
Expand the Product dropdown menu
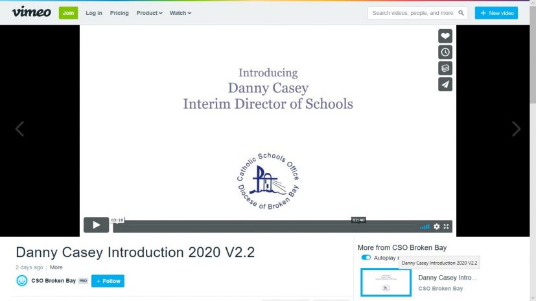point(149,13)
